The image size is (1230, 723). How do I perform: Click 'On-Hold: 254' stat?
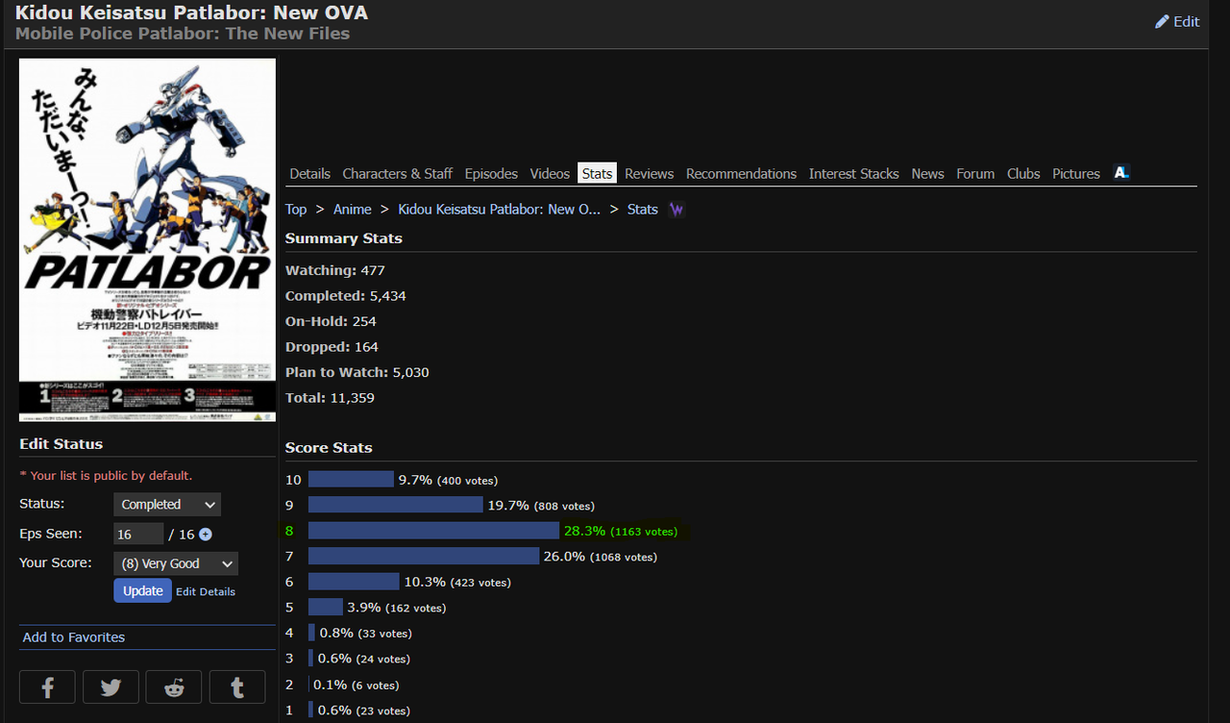(331, 321)
